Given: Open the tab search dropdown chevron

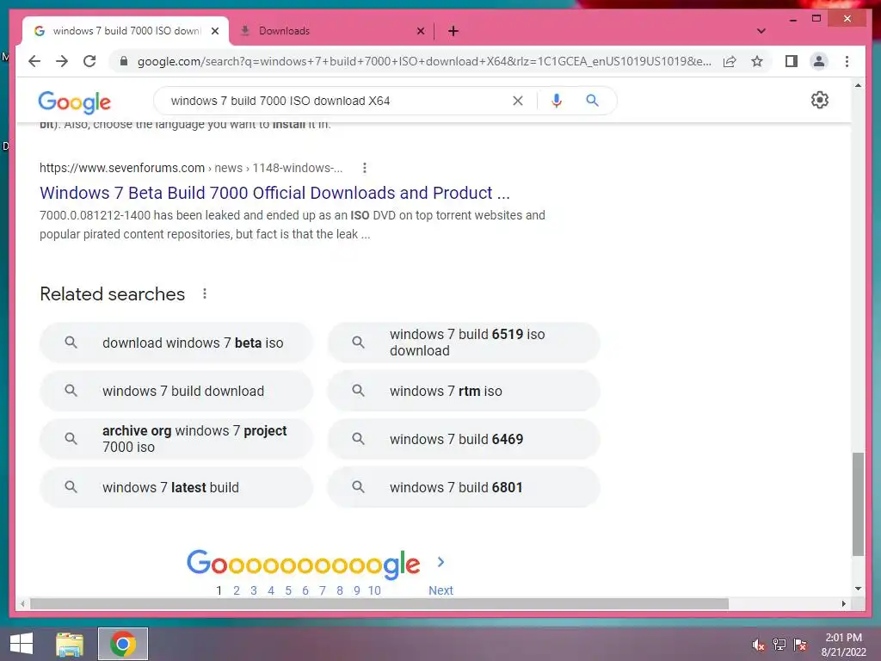Looking at the screenshot, I should pyautogui.click(x=761, y=31).
